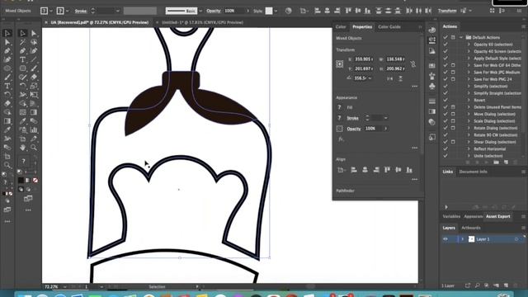Toggle dialog box for Move Dialog (selection)
Image resolution: width=528 pixels, height=297 pixels.
[x=453, y=114]
